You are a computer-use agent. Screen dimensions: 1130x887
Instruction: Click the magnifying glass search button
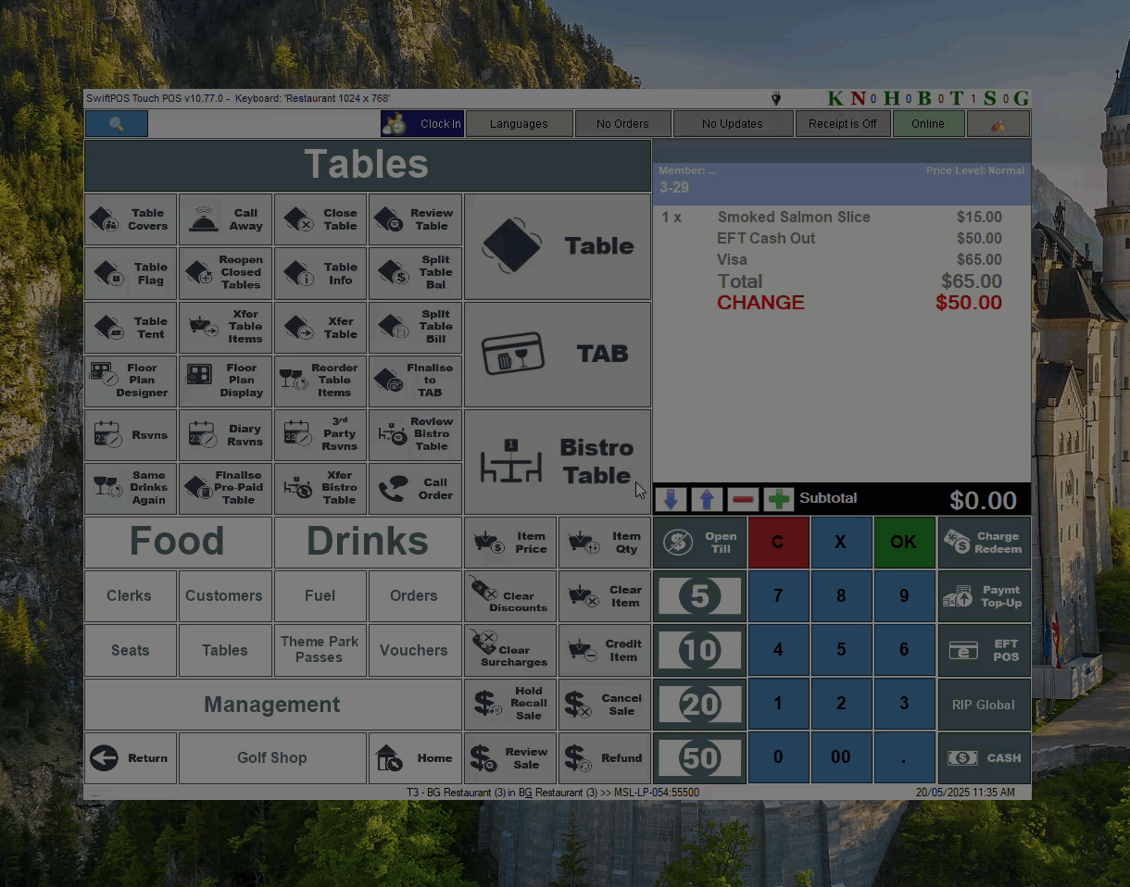116,123
